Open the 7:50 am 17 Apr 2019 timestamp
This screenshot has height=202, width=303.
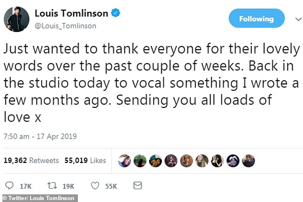(40, 137)
